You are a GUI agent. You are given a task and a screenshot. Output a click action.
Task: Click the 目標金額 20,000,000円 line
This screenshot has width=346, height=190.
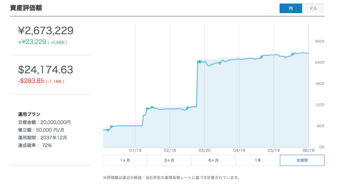tap(44, 122)
